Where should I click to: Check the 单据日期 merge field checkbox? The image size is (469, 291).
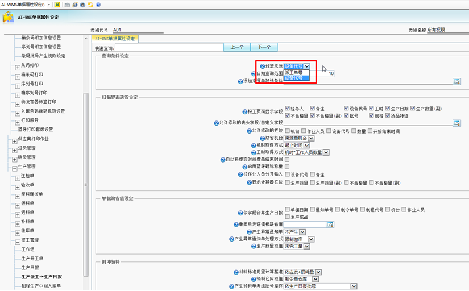coord(287,210)
